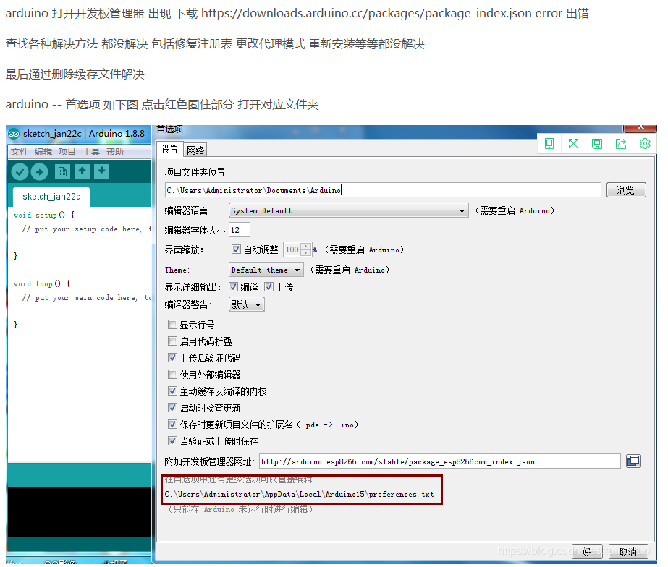Open a sketch with the up-arrow toolbar icon

(83, 171)
